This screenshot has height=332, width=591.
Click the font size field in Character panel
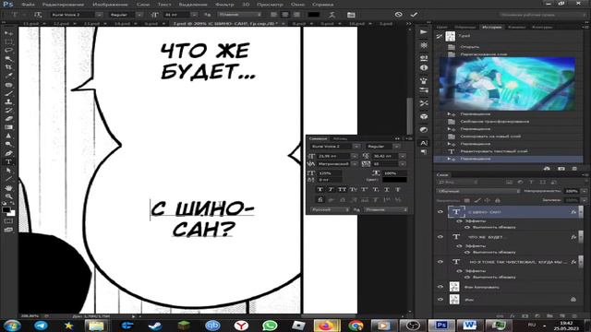pyautogui.click(x=334, y=156)
